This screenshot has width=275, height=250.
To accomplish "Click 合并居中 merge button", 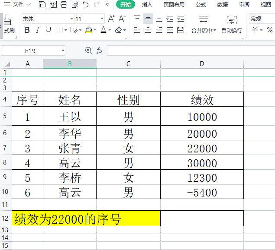I will 204,25.
